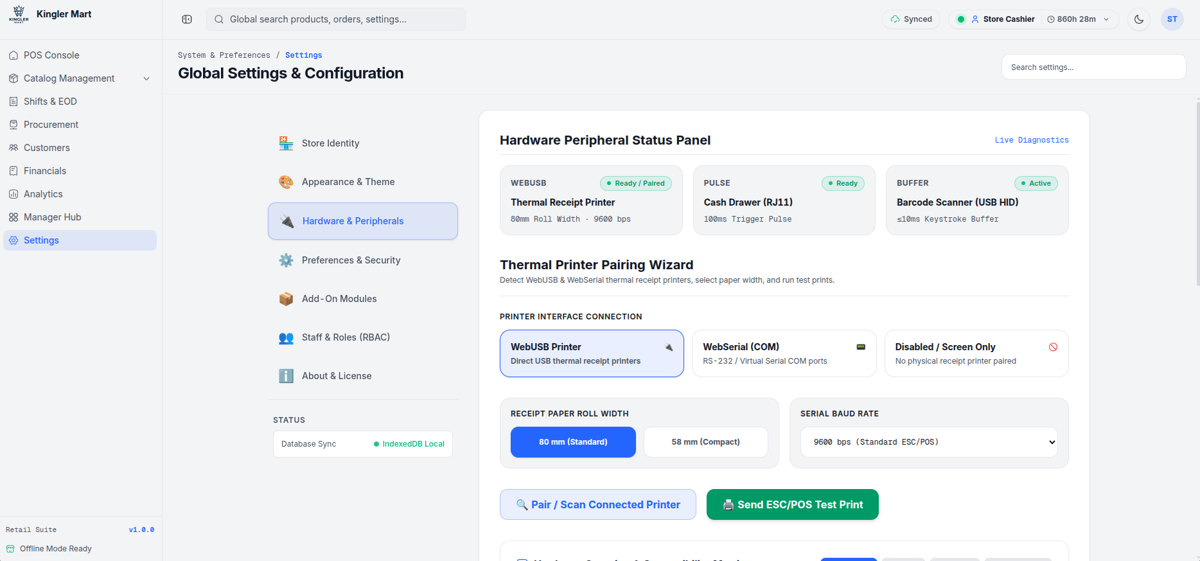Viewport: 1200px width, 561px height.
Task: Select 58 mm (Compact) roll width
Action: pyautogui.click(x=705, y=442)
